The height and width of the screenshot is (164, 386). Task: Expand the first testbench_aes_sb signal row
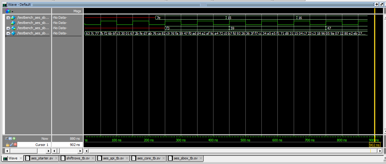tap(8, 18)
